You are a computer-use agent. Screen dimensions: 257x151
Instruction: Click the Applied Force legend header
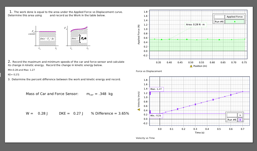coord(234,17)
